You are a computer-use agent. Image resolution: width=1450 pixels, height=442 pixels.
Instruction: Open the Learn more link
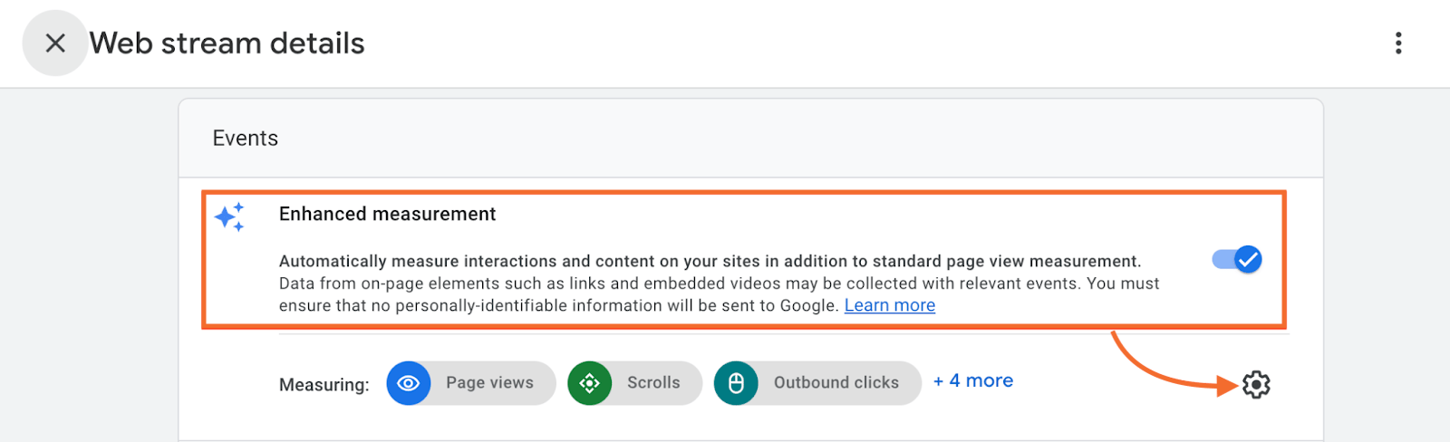(x=889, y=305)
